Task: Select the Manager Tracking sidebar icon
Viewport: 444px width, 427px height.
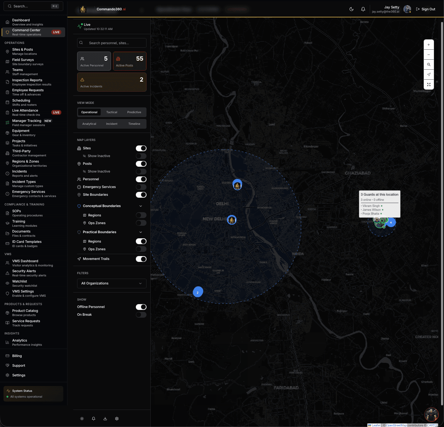Action: 7,123
